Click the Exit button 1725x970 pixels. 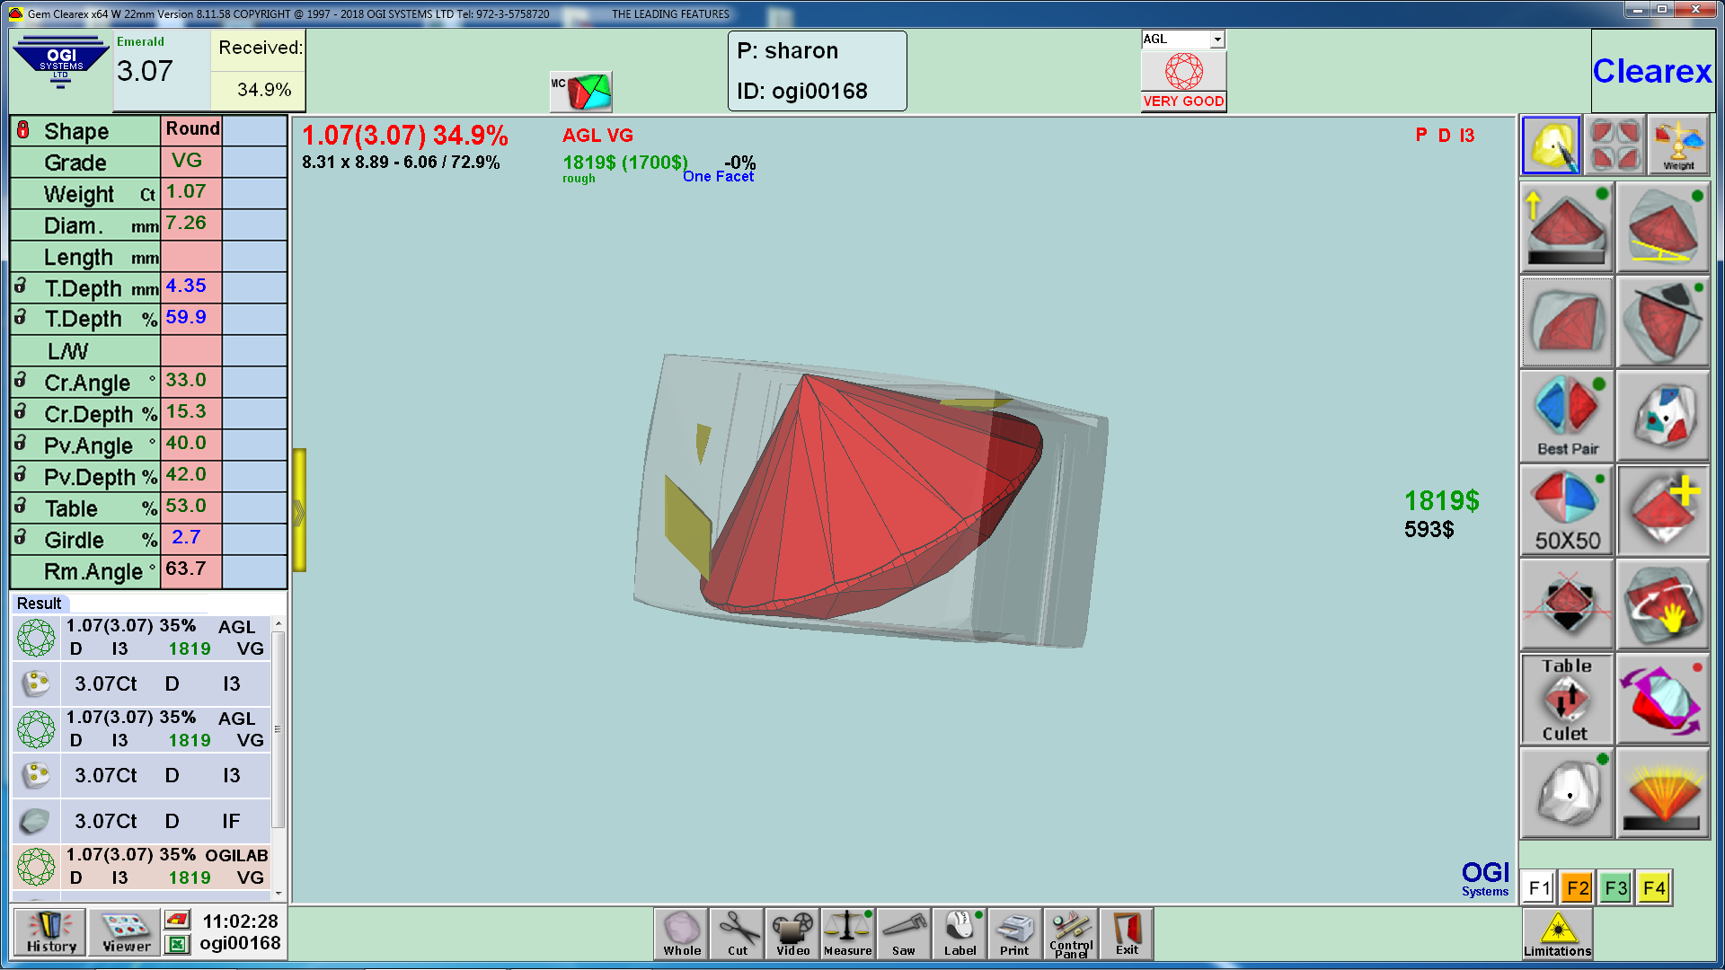point(1126,934)
